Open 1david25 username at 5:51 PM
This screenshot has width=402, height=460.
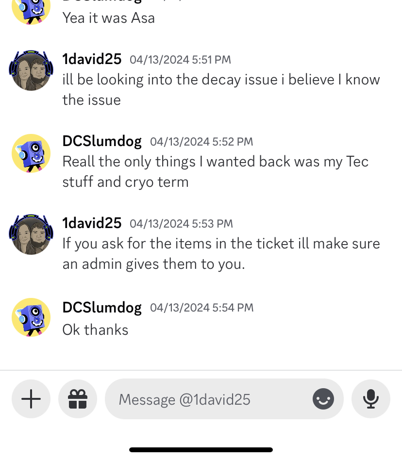(92, 59)
